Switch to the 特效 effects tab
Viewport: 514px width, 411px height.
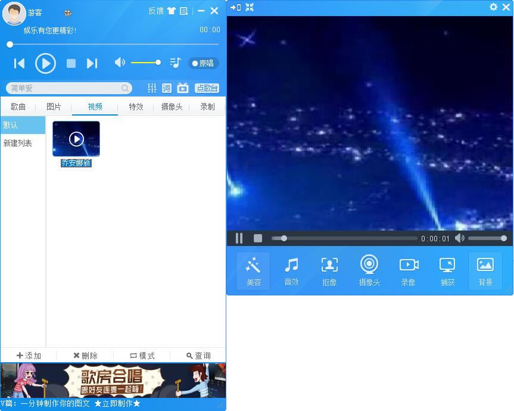point(134,107)
